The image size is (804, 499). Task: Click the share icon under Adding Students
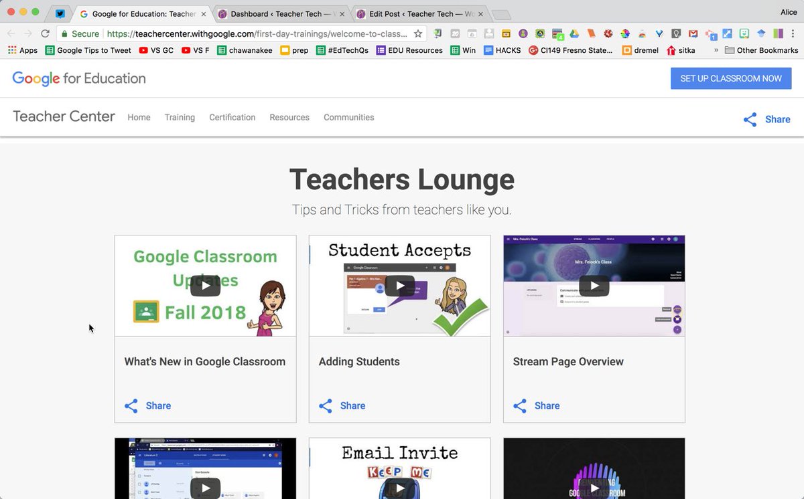[326, 406]
